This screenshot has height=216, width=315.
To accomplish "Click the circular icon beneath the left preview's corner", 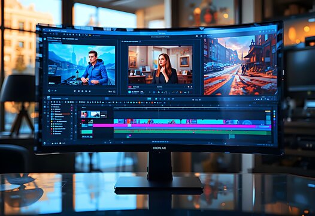I will [x=49, y=91].
